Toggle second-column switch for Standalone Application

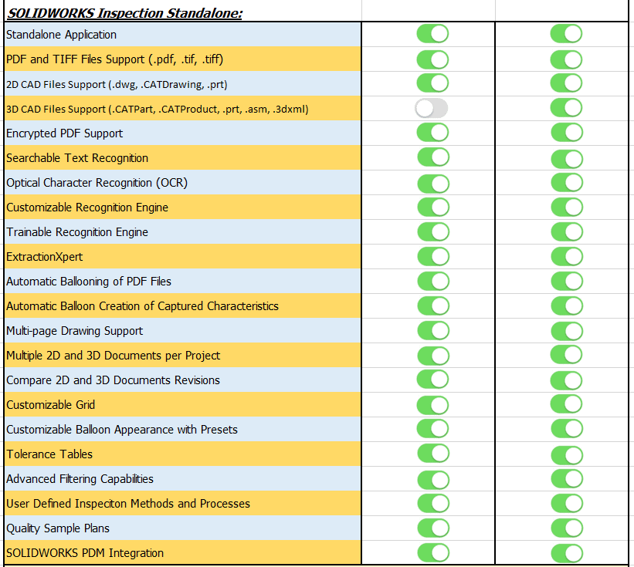(566, 33)
